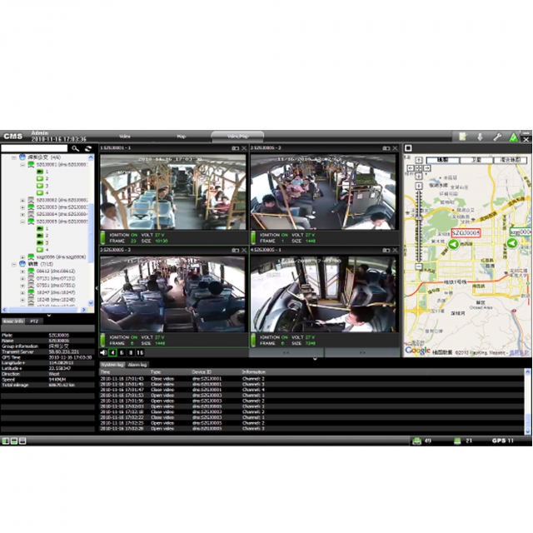Click the speaker volume icon below video grid
Image resolution: width=533 pixels, height=533 pixels.
coord(103,352)
